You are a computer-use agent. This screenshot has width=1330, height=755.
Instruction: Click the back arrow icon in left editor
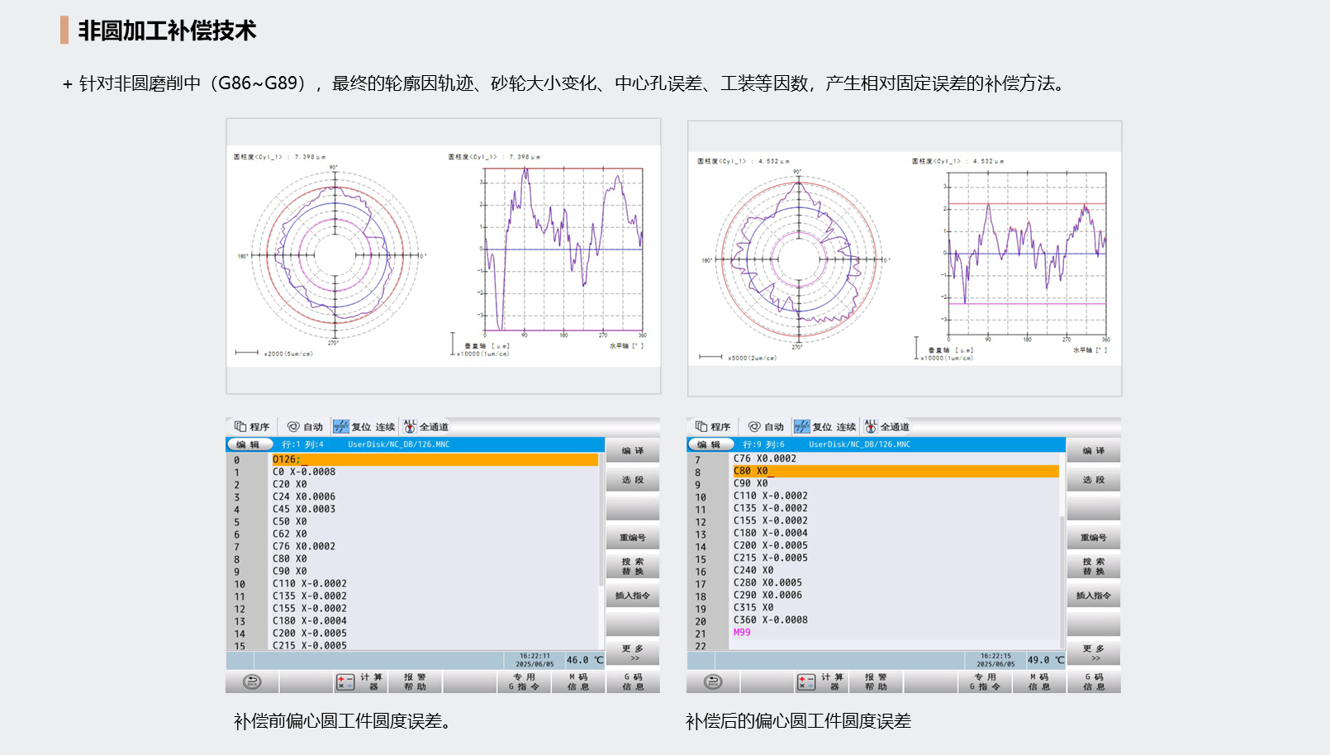point(252,681)
